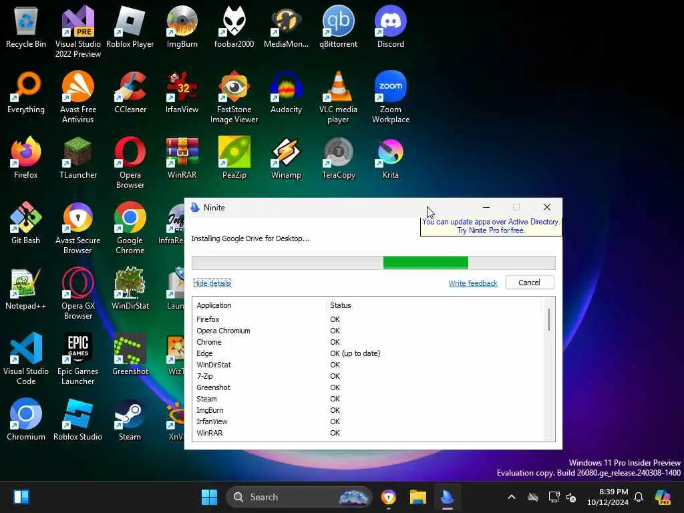The width and height of the screenshot is (684, 513).
Task: Close the Ninite installer window
Action: (x=547, y=208)
